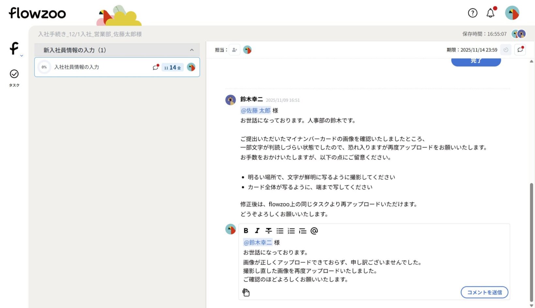Screen dimensions: 535x308
Task: Collapse the 新入社員情報の入力 section
Action: click(191, 50)
